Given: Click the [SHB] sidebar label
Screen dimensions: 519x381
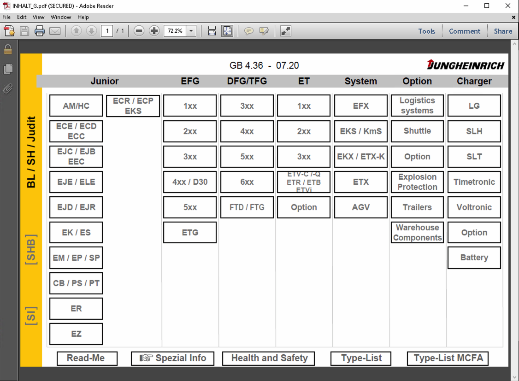Looking at the screenshot, I should [x=31, y=249].
